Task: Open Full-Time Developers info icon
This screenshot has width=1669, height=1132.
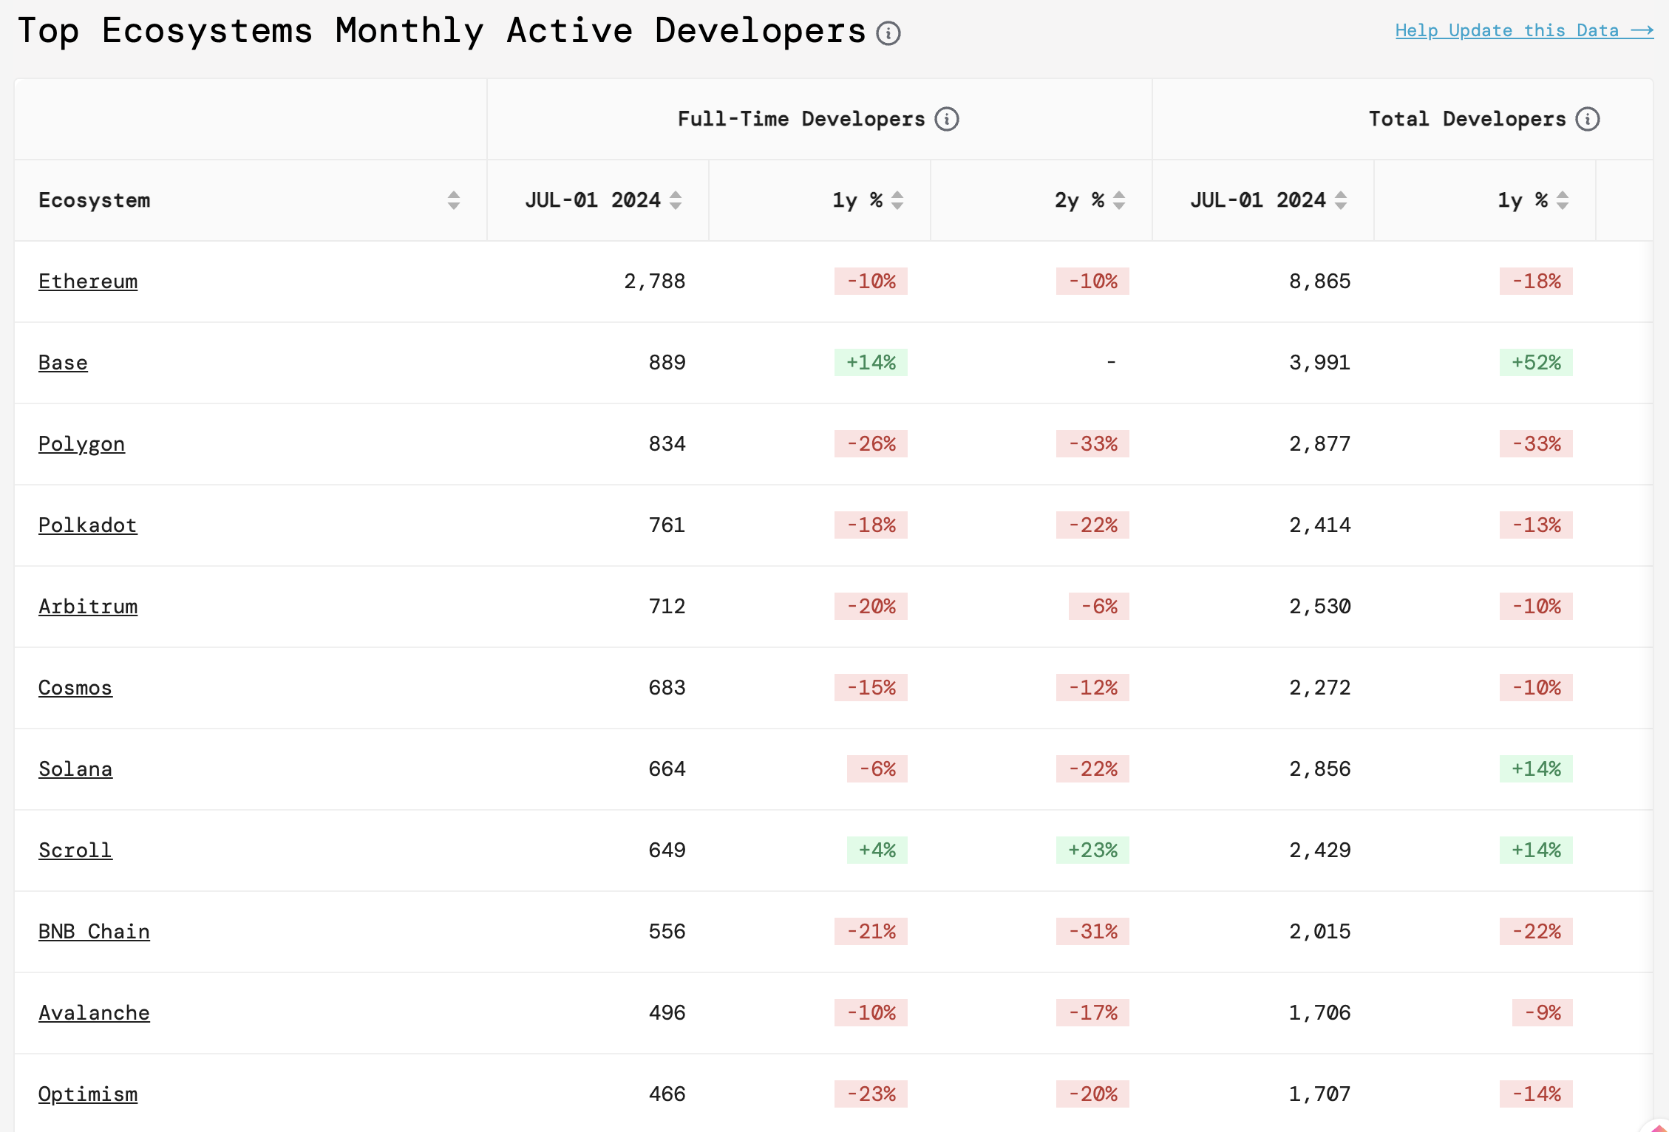Action: tap(946, 119)
